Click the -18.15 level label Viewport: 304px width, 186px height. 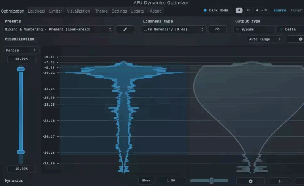[49, 105]
